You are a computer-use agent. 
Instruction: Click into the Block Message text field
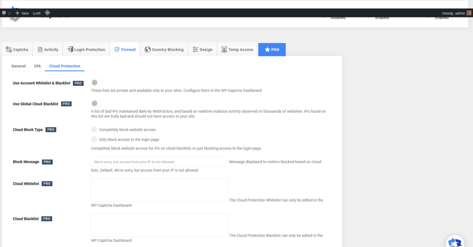coord(159,162)
